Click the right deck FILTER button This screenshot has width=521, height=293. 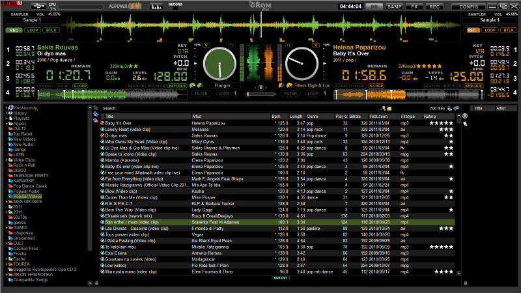click(290, 94)
